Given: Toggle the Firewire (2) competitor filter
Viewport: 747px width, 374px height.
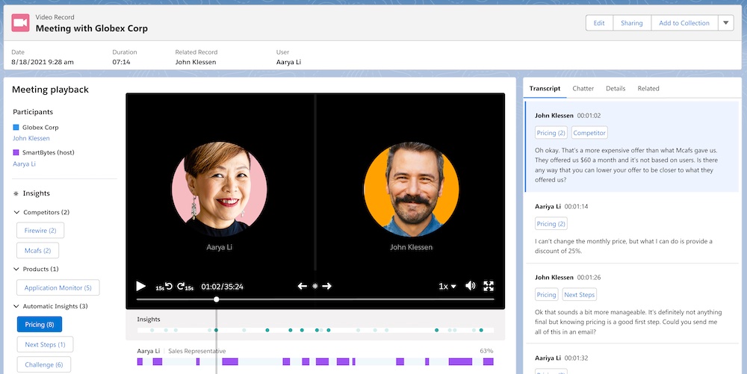Looking at the screenshot, I should pos(40,231).
